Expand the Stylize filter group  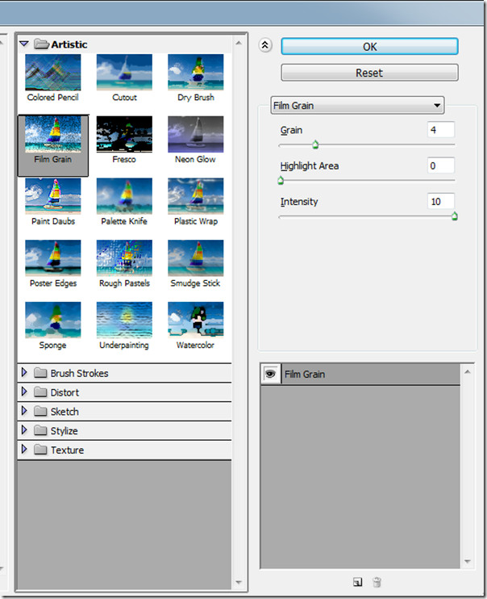pyautogui.click(x=24, y=430)
